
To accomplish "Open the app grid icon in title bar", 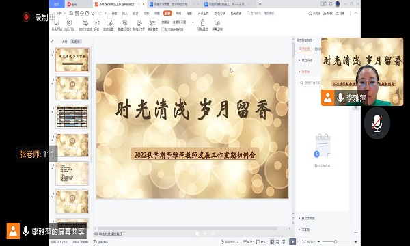I will coord(331,4).
